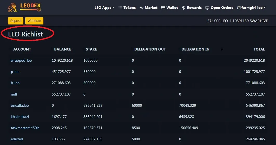The height and width of the screenshot is (145, 276).
Task: Click the monitor icon beside Open Orders
Action: point(207,8)
